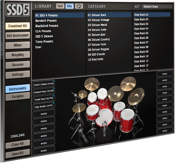This screenshot has height=163, width=175.
Task: Select Bendeth Presets library
Action: (46, 20)
